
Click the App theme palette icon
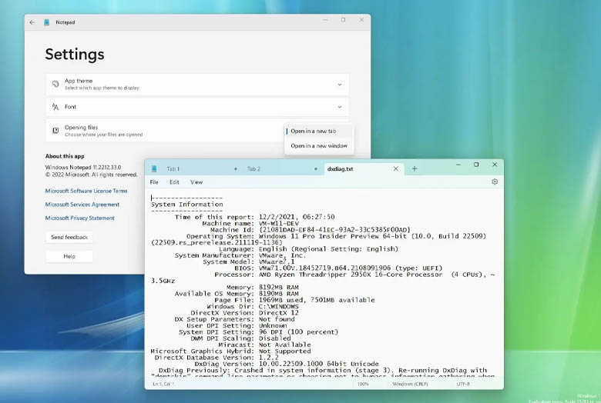(x=55, y=84)
